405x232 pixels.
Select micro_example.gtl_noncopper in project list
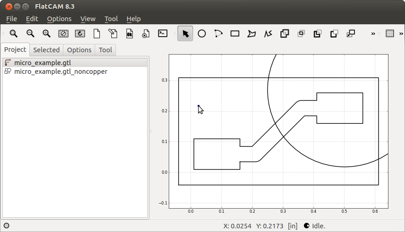(x=61, y=72)
